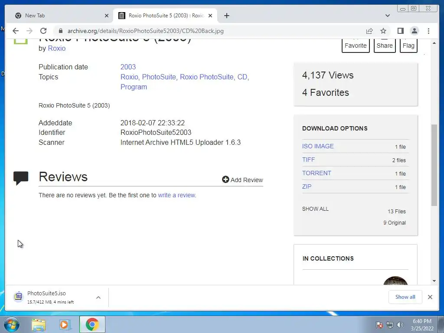Go back using browser back arrow

click(x=16, y=31)
